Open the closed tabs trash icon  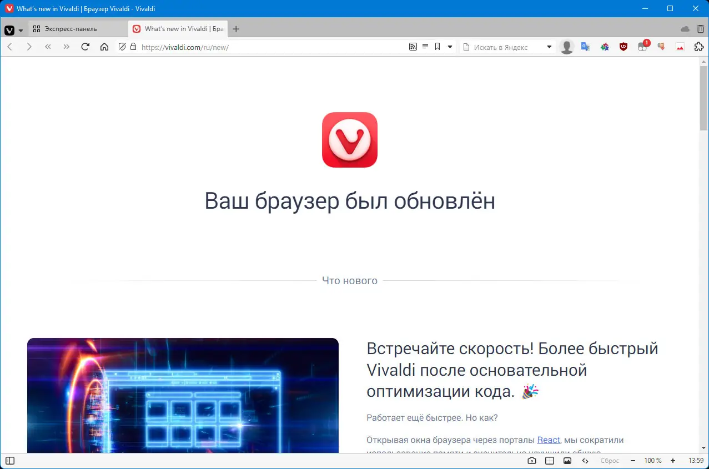[x=700, y=28]
